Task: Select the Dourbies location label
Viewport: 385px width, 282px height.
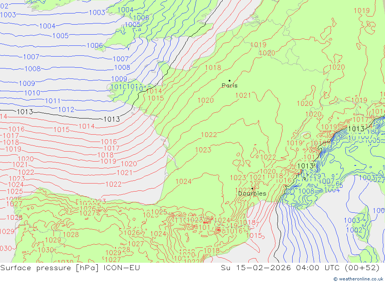Action: pyautogui.click(x=252, y=194)
